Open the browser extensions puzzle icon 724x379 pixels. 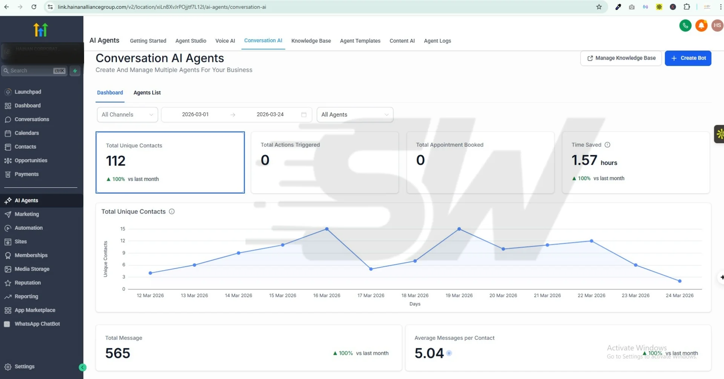(x=687, y=7)
